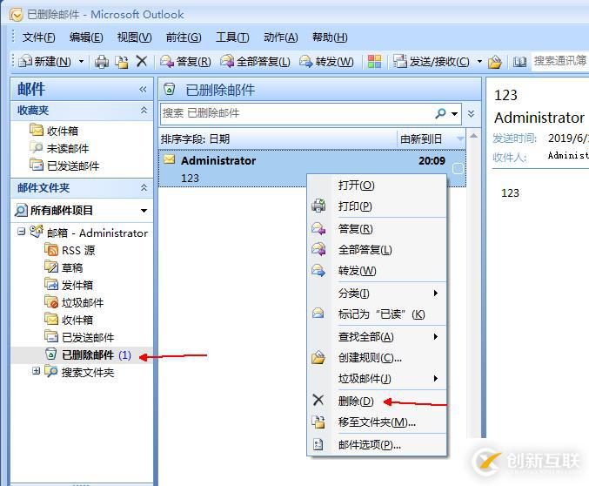The height and width of the screenshot is (486, 589).
Task: Choose 移至文件夹(M)... in context menu
Action: click(x=377, y=422)
